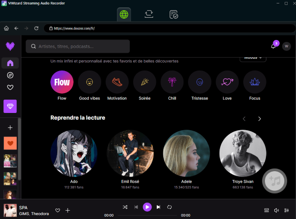Open the Emil Rosé artist picture

[x=130, y=153]
